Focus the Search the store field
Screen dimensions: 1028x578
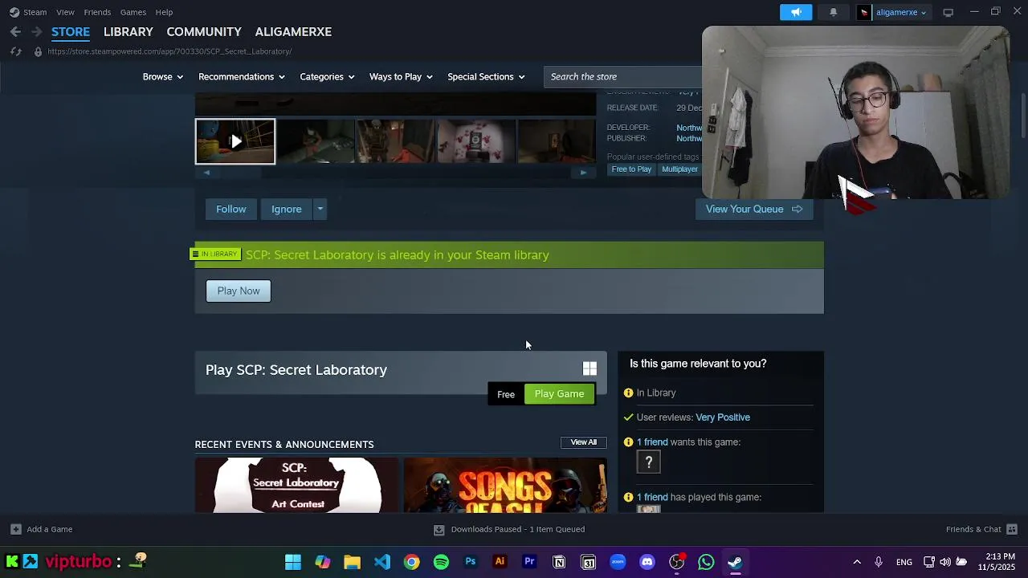(x=623, y=76)
